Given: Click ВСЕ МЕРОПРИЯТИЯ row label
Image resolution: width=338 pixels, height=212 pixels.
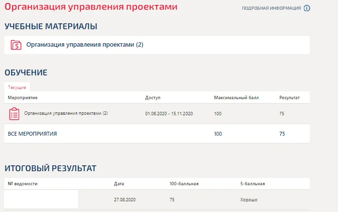Looking at the screenshot, I should (32, 134).
